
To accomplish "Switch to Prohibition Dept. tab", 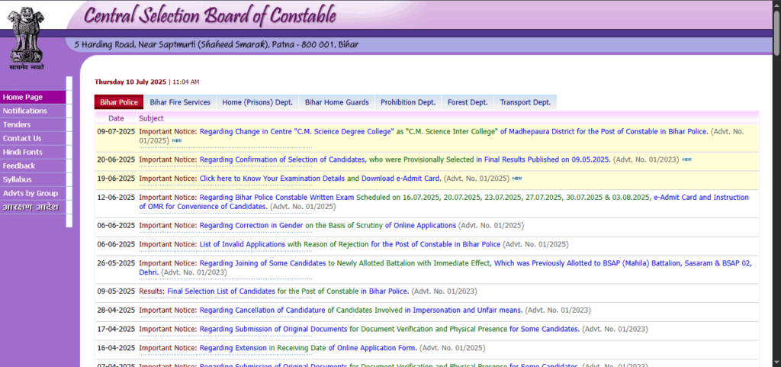I will point(408,102).
